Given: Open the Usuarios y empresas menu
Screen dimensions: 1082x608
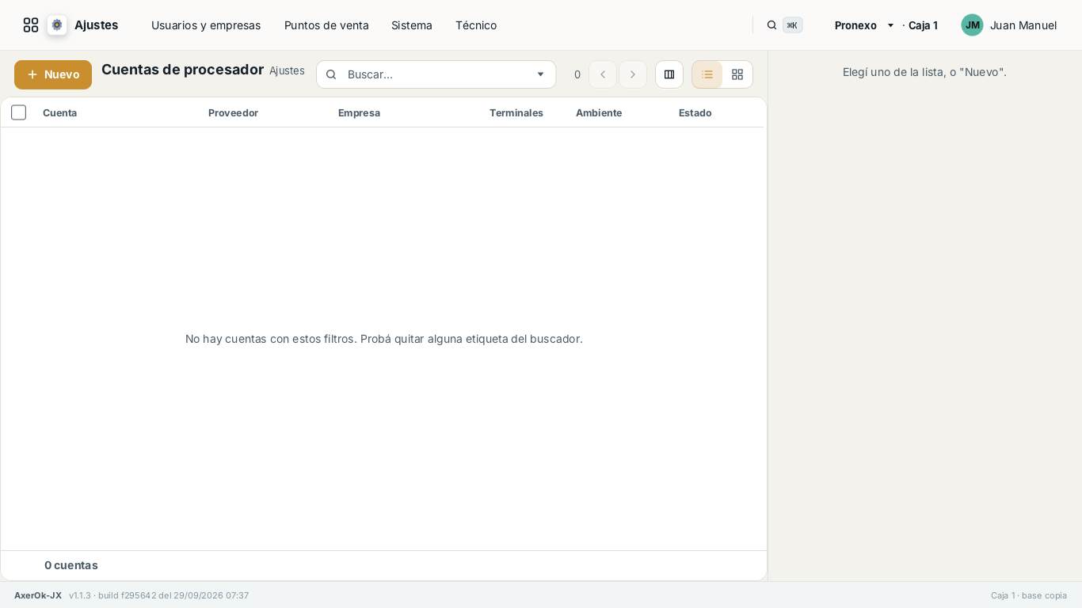Looking at the screenshot, I should pos(206,25).
